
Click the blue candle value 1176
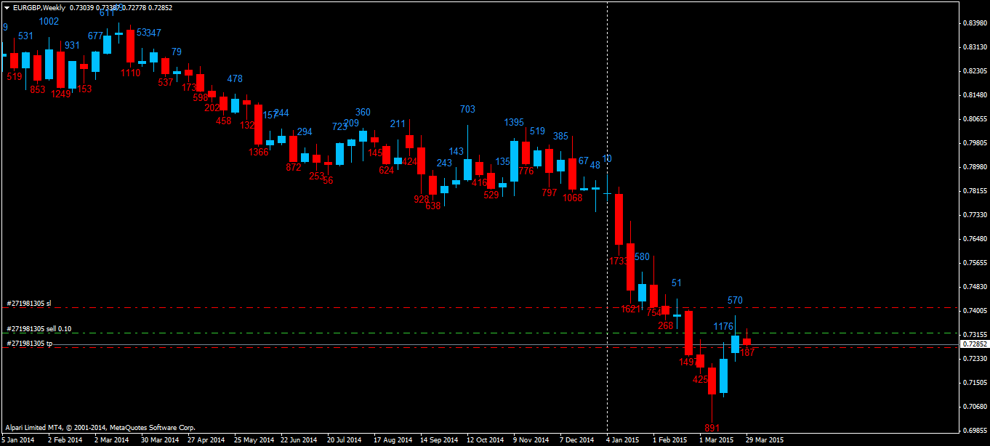pyautogui.click(x=723, y=327)
